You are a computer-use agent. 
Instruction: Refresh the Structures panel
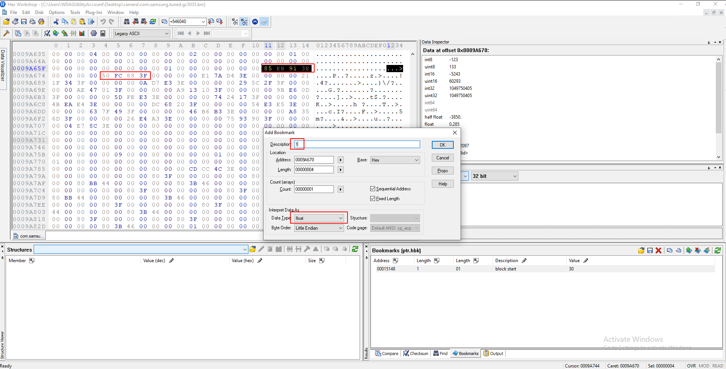pos(355,249)
